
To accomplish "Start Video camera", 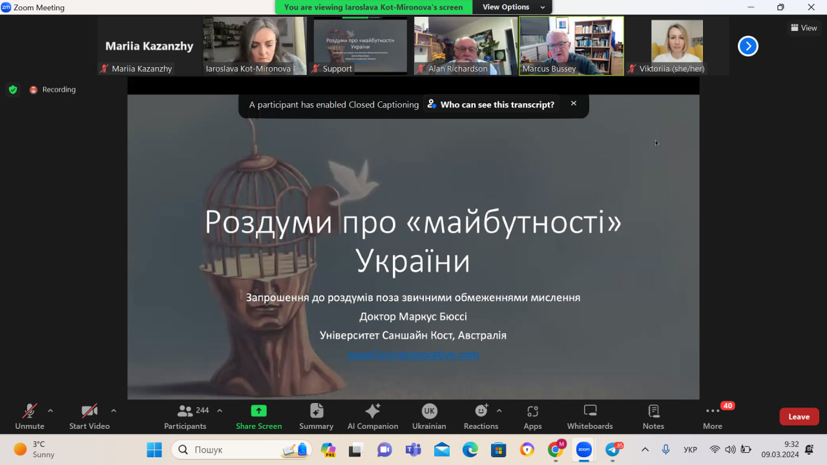I will coord(89,417).
